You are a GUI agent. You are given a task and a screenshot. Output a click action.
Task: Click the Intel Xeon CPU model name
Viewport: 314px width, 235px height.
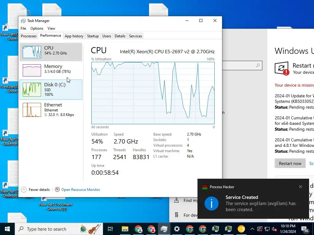(x=167, y=51)
